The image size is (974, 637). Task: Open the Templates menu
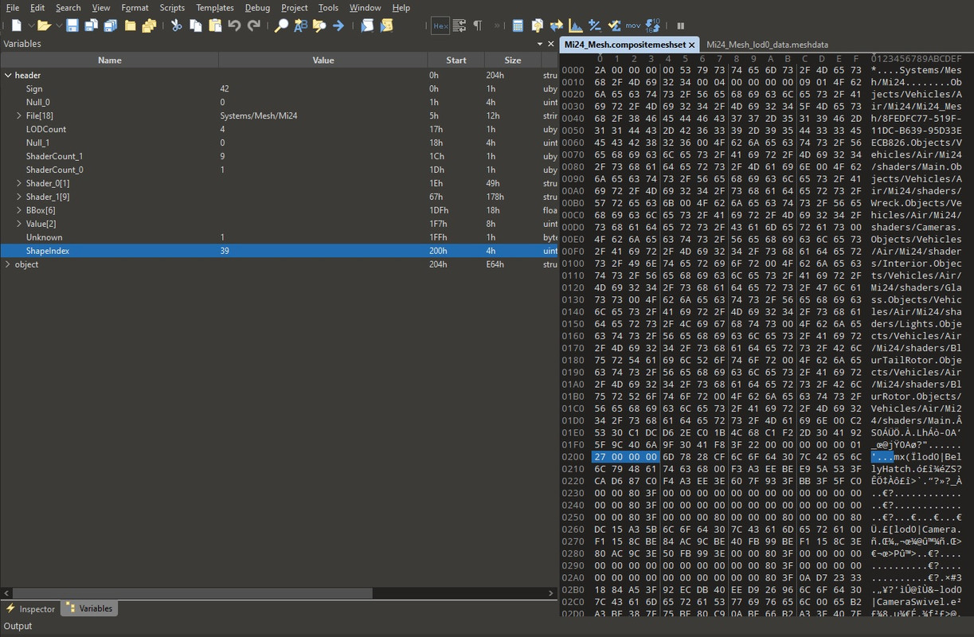(x=215, y=7)
